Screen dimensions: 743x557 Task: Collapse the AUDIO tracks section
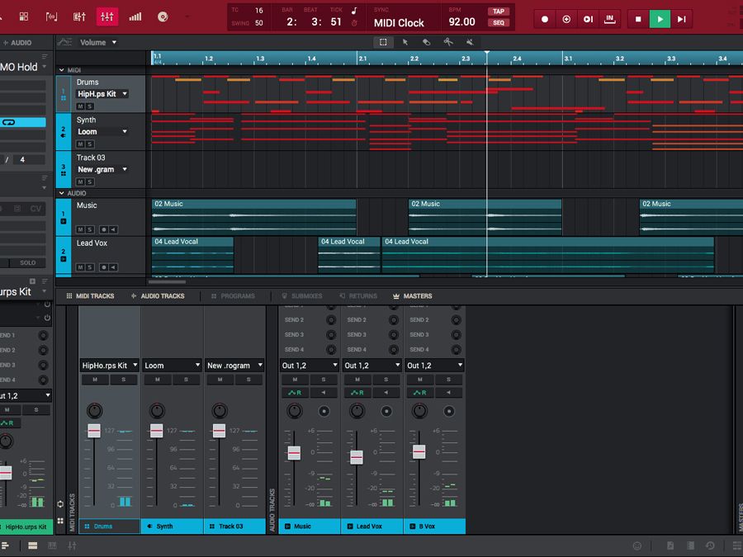point(62,193)
